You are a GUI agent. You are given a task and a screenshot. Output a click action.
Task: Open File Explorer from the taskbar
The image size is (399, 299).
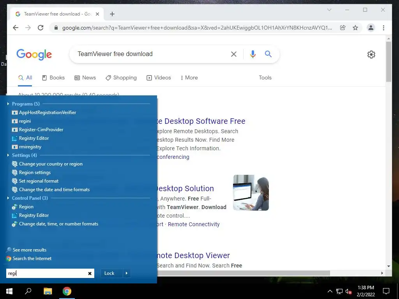48,291
